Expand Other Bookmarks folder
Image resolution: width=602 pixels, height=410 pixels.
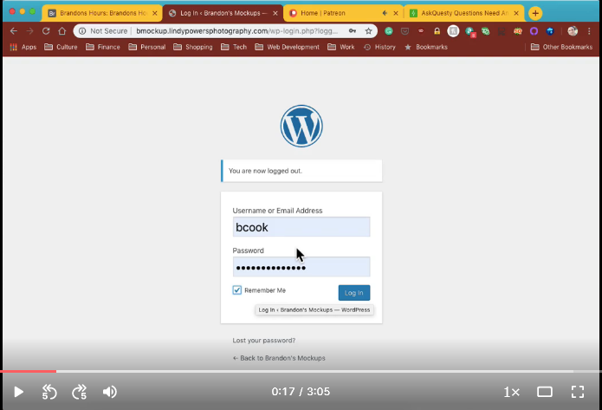pyautogui.click(x=561, y=47)
